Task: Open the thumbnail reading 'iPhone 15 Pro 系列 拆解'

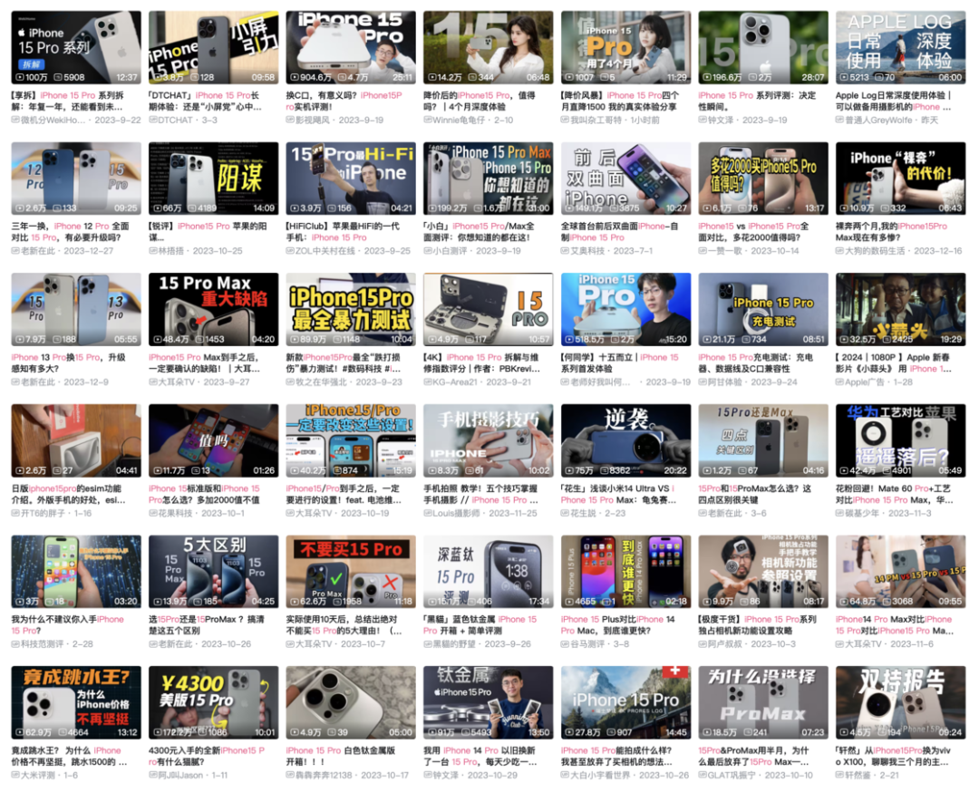Action: click(76, 47)
